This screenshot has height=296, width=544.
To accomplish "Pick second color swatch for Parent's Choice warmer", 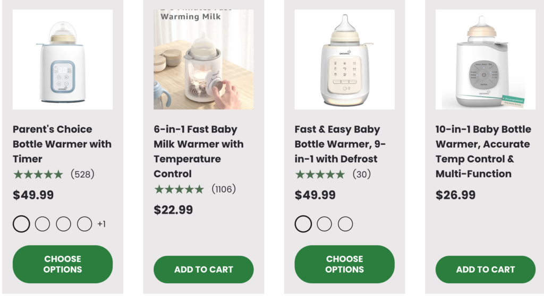I will point(42,224).
